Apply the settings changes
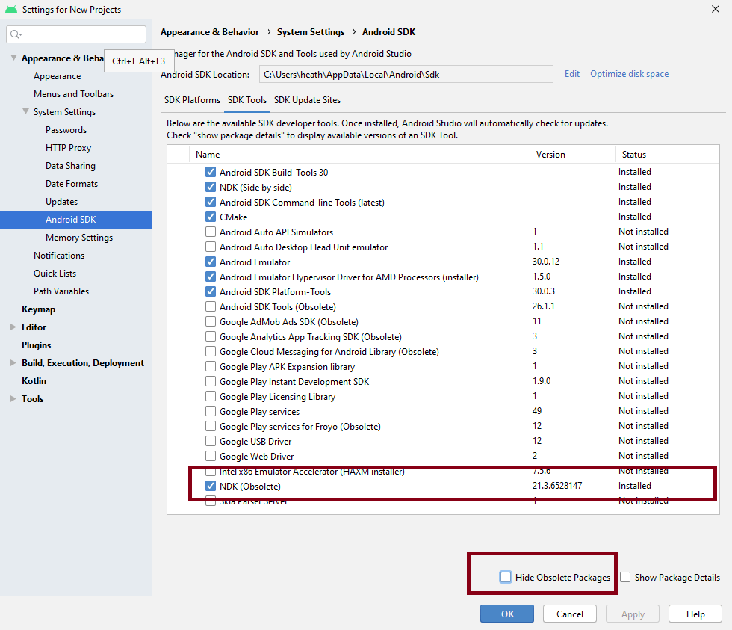The width and height of the screenshot is (732, 630). point(632,613)
